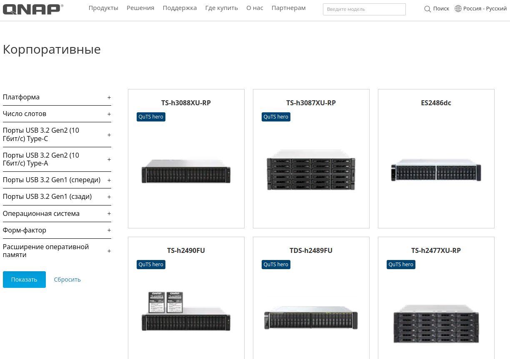The image size is (510, 359).
Task: Expand the Операционная система filter
Action: pos(109,214)
